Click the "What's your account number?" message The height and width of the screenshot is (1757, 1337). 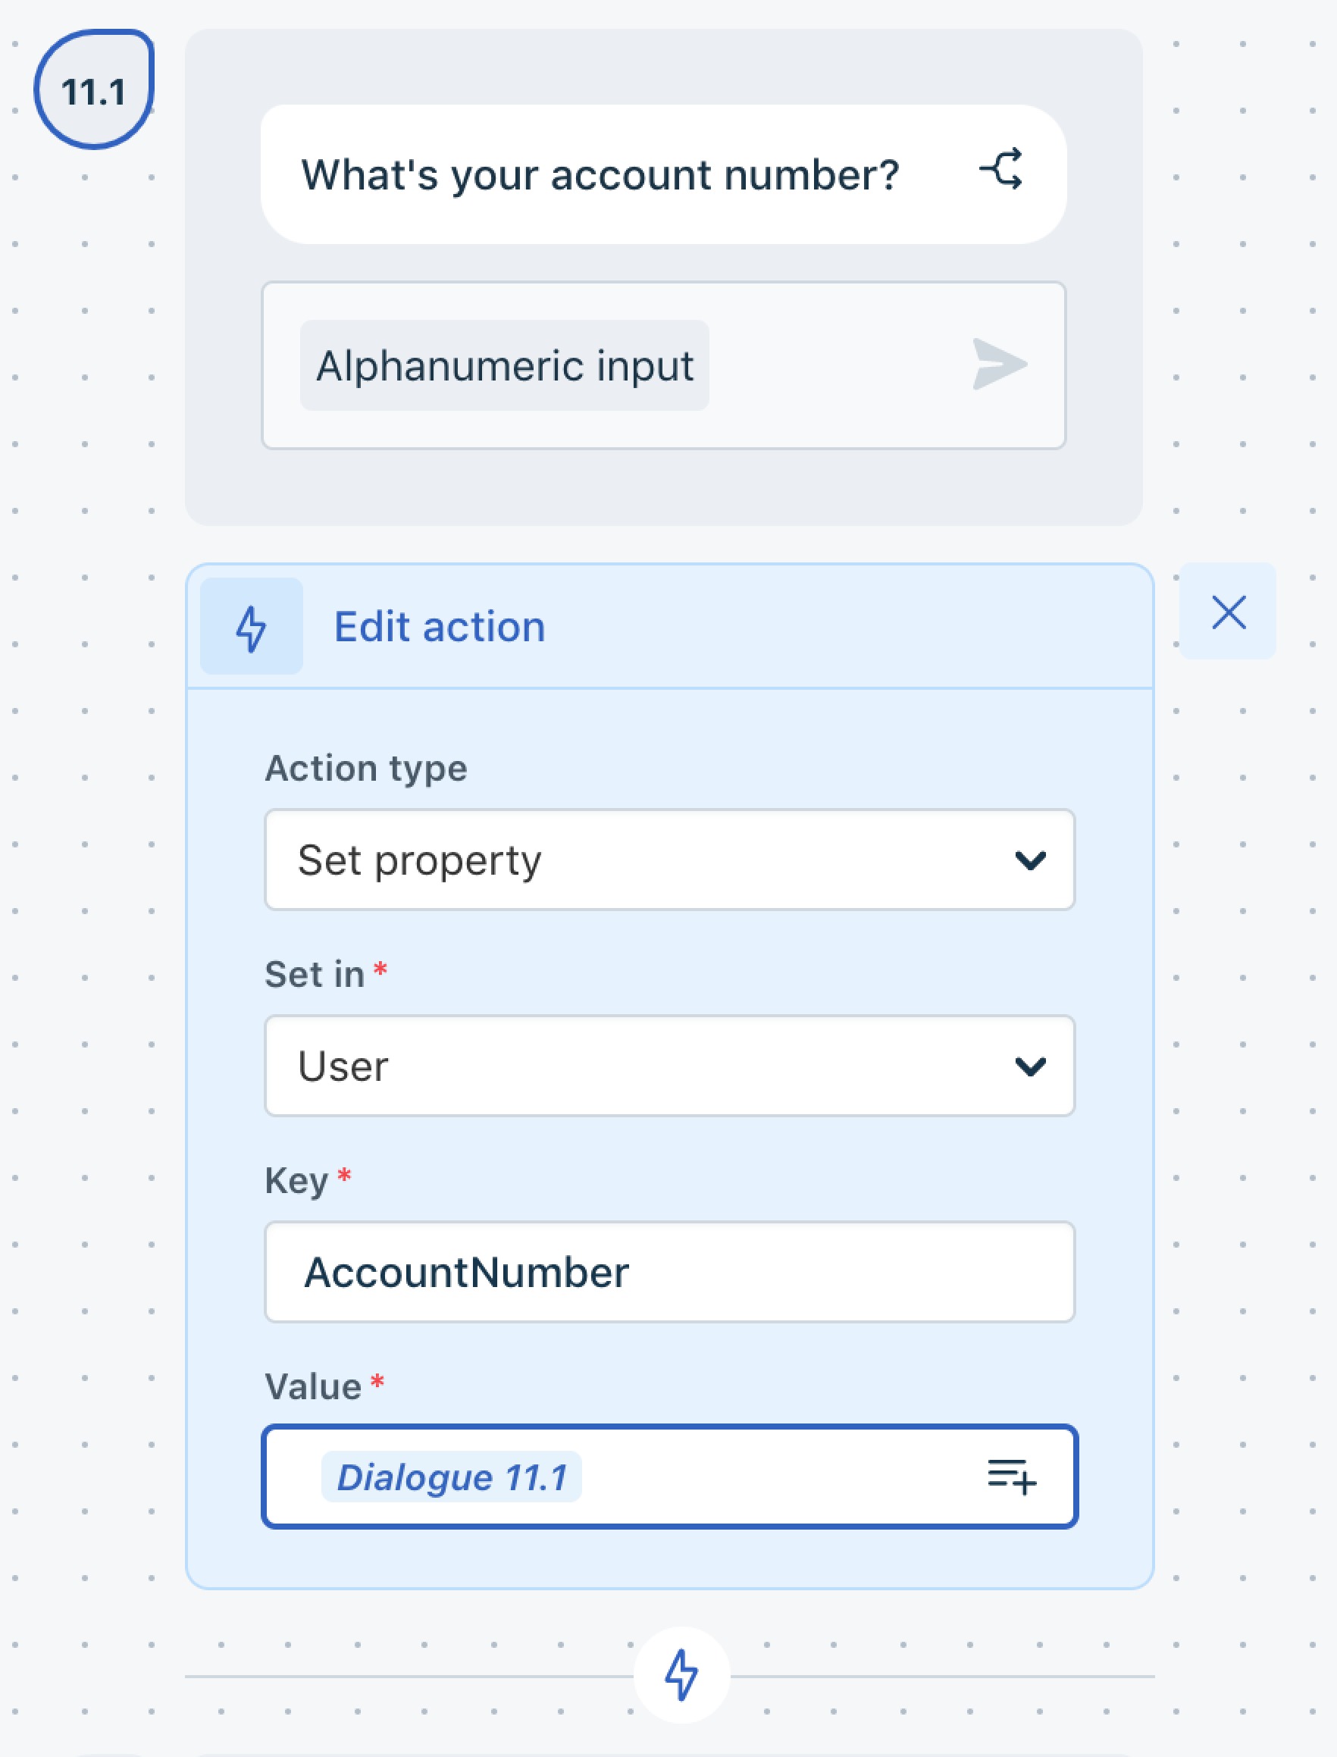(x=600, y=174)
